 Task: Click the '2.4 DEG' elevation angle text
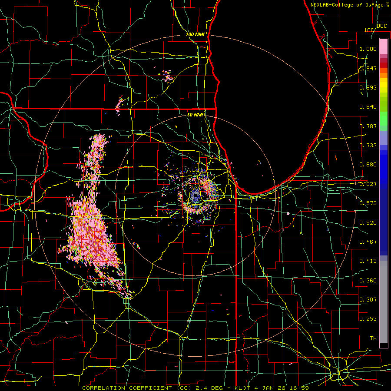[x=209, y=388]
